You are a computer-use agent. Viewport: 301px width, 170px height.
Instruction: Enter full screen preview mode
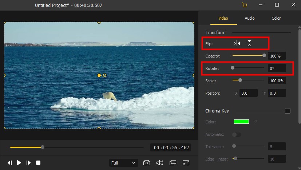pos(186,163)
